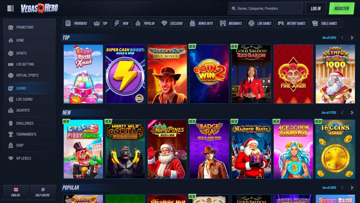The height and width of the screenshot is (203, 360).
Task: Select the Live Games category tab
Action: tap(260, 23)
